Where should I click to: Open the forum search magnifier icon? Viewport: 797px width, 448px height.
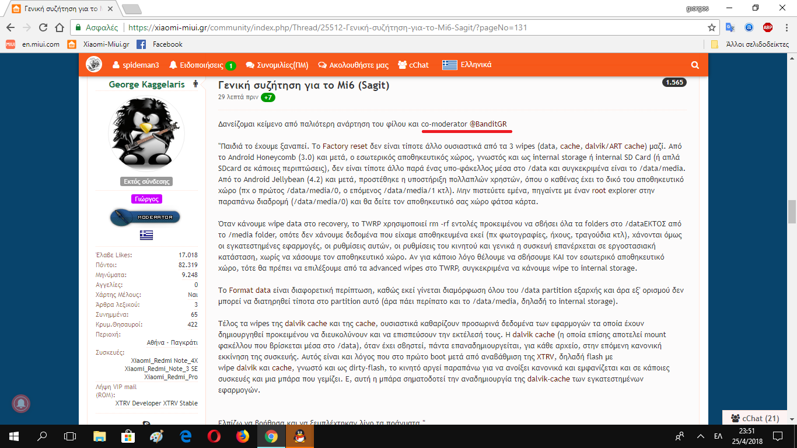(x=694, y=65)
